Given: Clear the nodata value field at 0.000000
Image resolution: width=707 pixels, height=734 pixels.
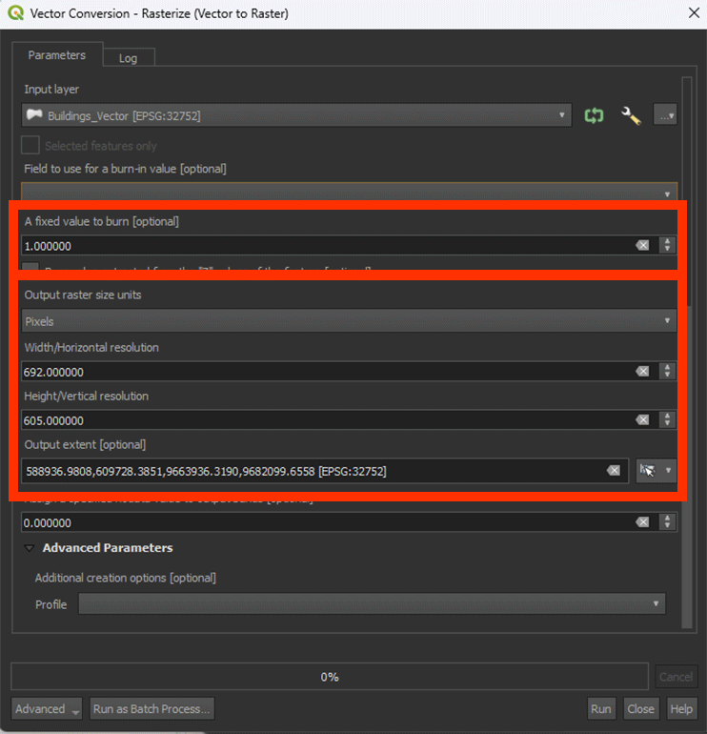Looking at the screenshot, I should [x=642, y=522].
